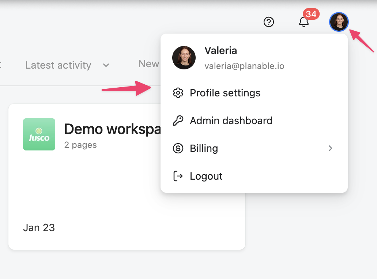Click the gear icon beside Profile settings

click(x=178, y=93)
